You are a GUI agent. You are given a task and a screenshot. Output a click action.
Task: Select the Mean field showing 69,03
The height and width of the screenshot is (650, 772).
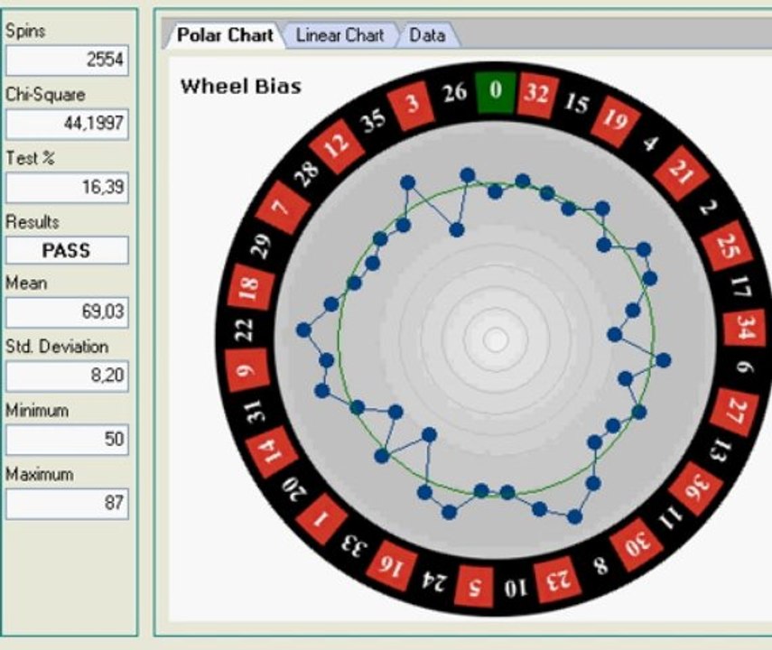coord(67,311)
